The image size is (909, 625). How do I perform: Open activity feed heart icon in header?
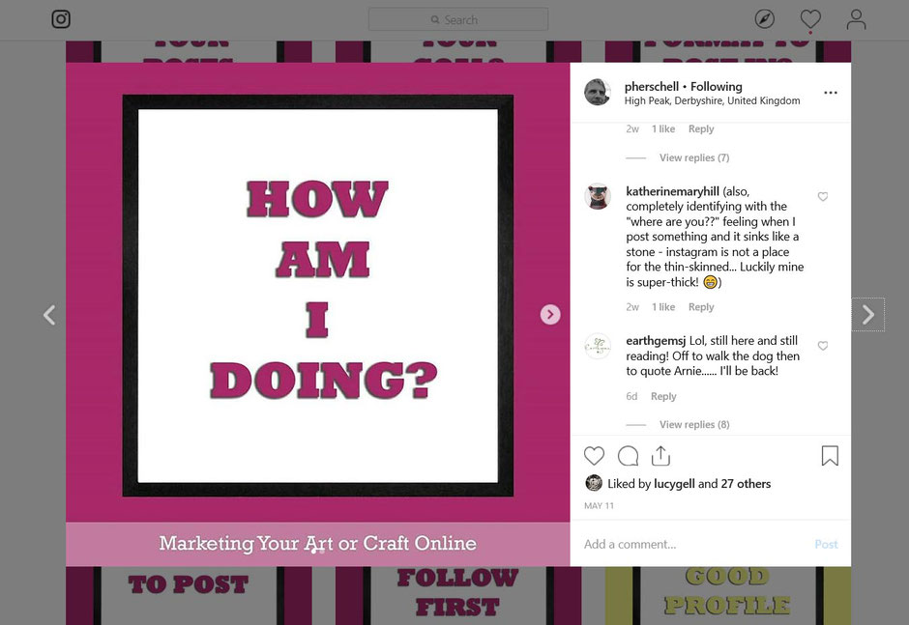coord(809,19)
